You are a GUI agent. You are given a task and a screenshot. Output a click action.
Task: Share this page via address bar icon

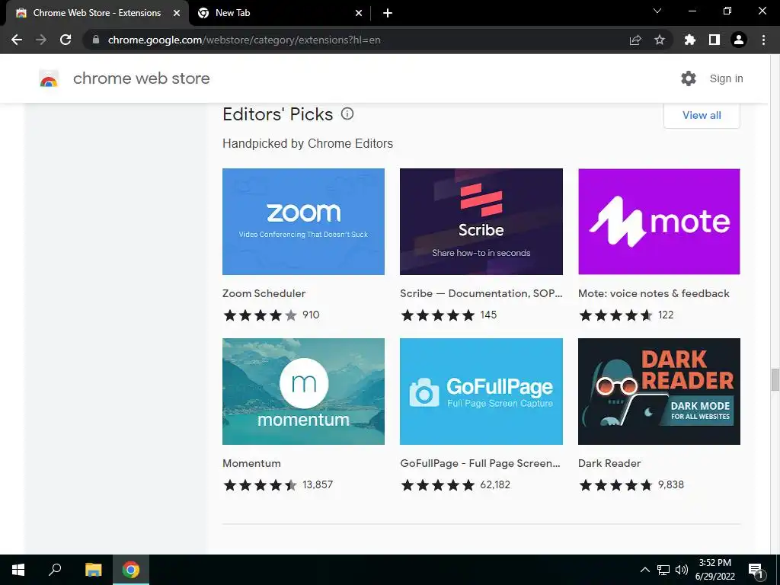pos(635,40)
